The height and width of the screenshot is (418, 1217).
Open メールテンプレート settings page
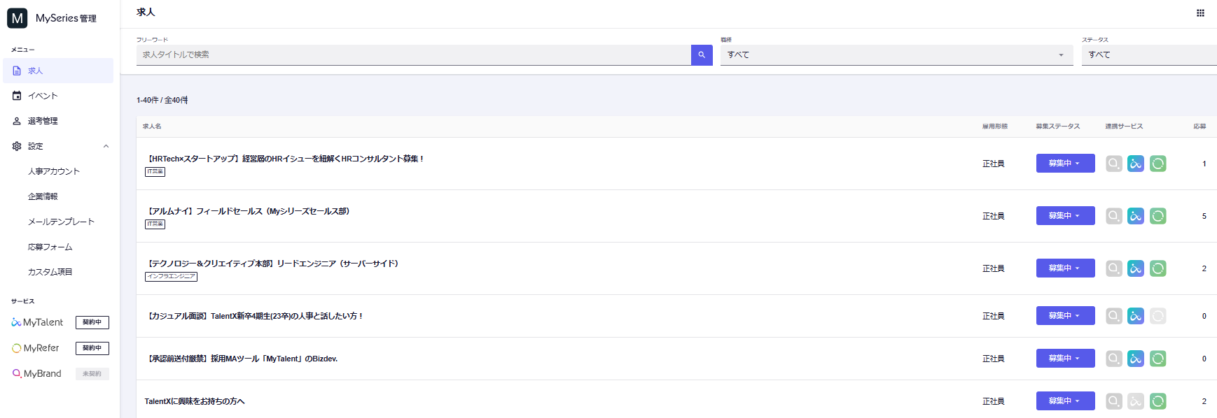coord(61,222)
